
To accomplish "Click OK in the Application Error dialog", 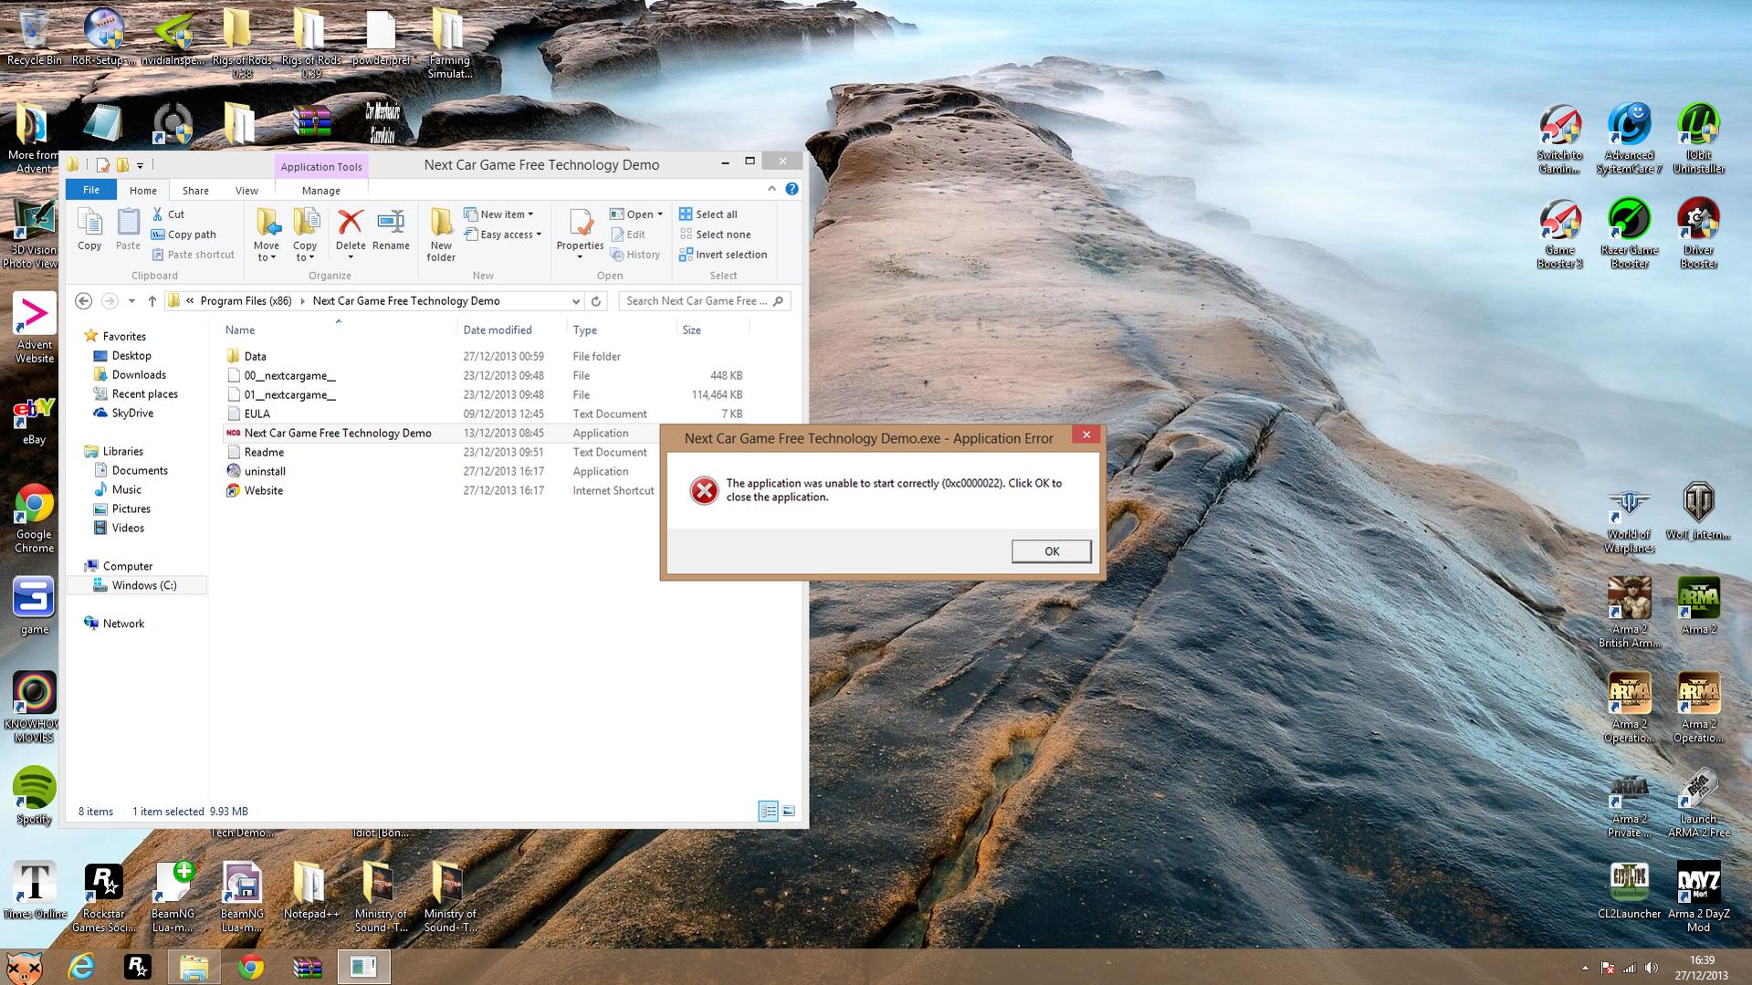I will 1051,551.
